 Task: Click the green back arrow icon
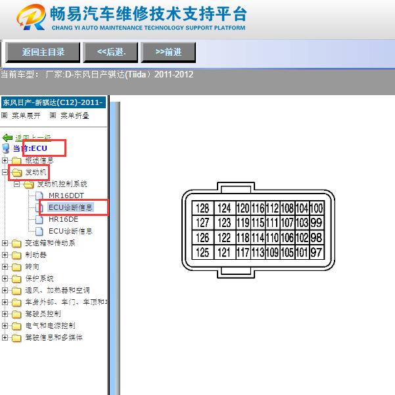pos(7,138)
